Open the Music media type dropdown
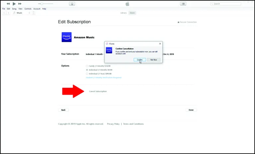The height and width of the screenshot is (154, 255). (22, 13)
